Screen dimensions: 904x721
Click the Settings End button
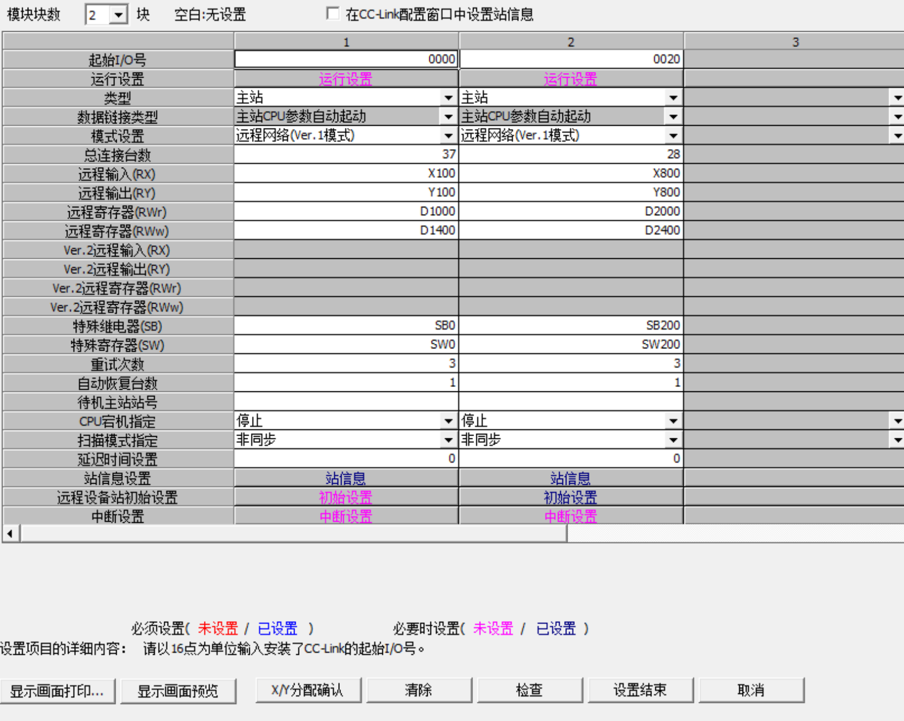640,690
